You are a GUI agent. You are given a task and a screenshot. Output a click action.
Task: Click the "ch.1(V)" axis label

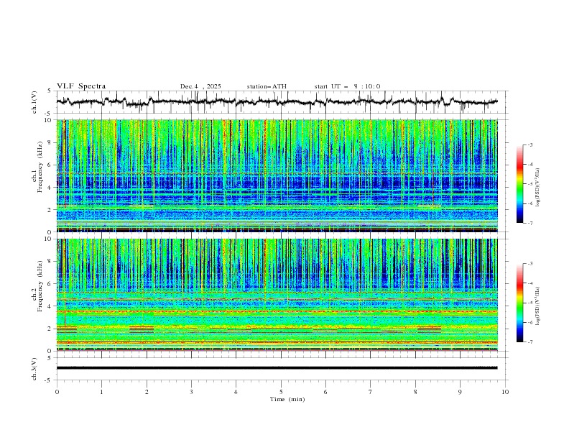pos(34,102)
